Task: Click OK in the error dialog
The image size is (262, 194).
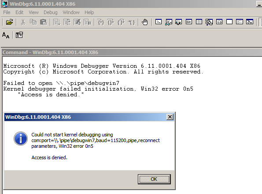Action: click(x=154, y=179)
